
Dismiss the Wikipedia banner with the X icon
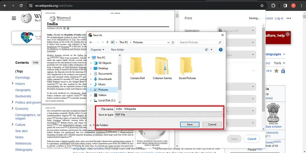pyautogui.click(x=288, y=34)
